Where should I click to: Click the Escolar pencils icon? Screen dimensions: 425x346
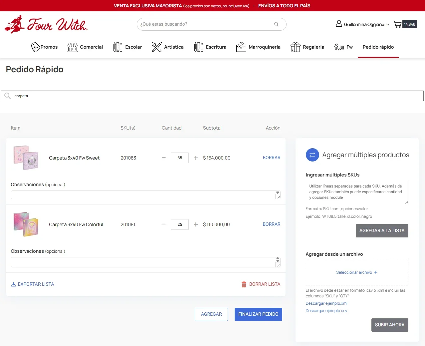tap(118, 47)
